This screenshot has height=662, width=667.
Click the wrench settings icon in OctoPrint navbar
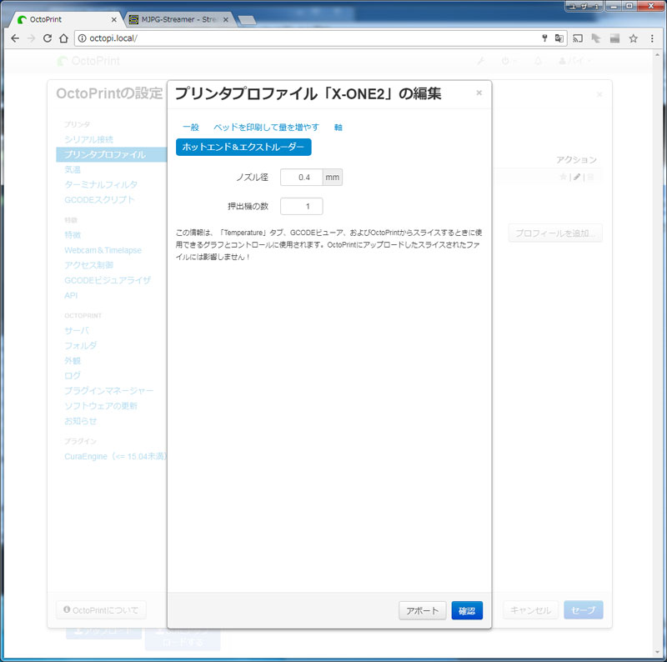click(x=481, y=61)
